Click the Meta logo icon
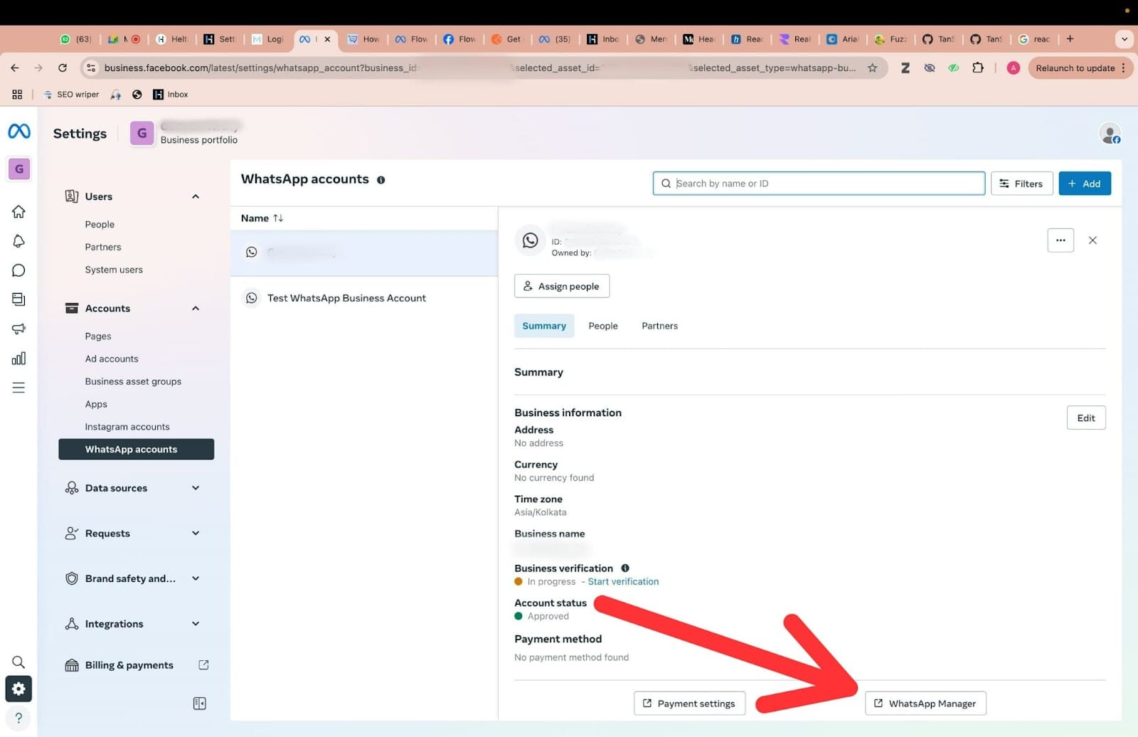The image size is (1138, 737). 19,132
